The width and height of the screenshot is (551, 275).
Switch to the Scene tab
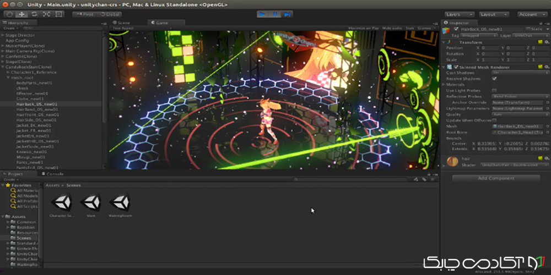click(x=121, y=23)
